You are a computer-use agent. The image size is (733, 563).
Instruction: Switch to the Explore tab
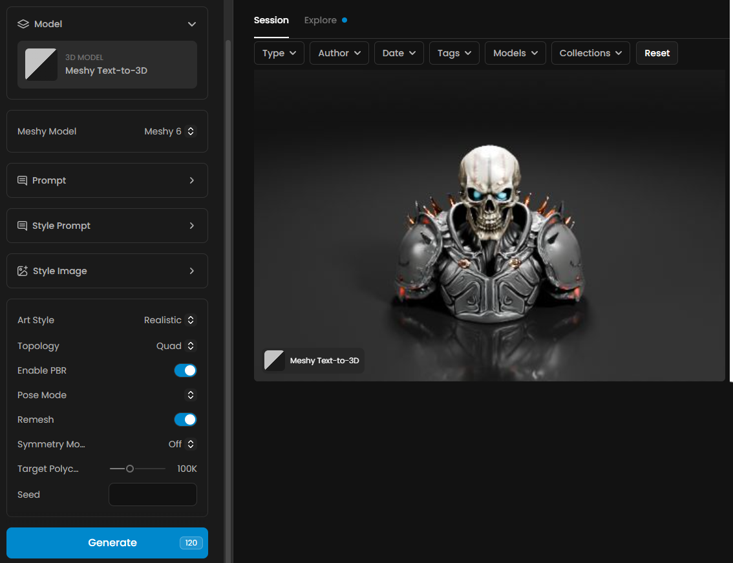tap(321, 20)
